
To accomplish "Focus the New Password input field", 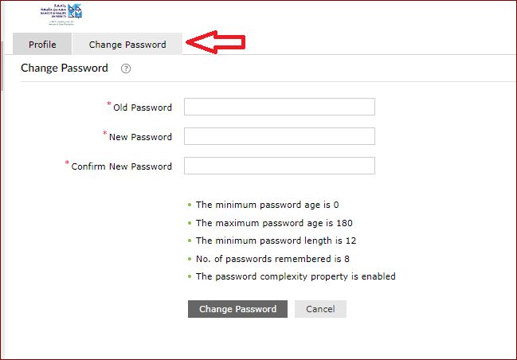I will (x=280, y=136).
